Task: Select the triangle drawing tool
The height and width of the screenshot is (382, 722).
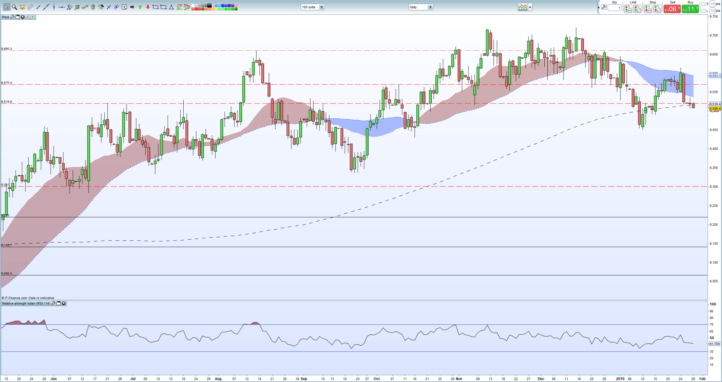Action: coord(171,7)
